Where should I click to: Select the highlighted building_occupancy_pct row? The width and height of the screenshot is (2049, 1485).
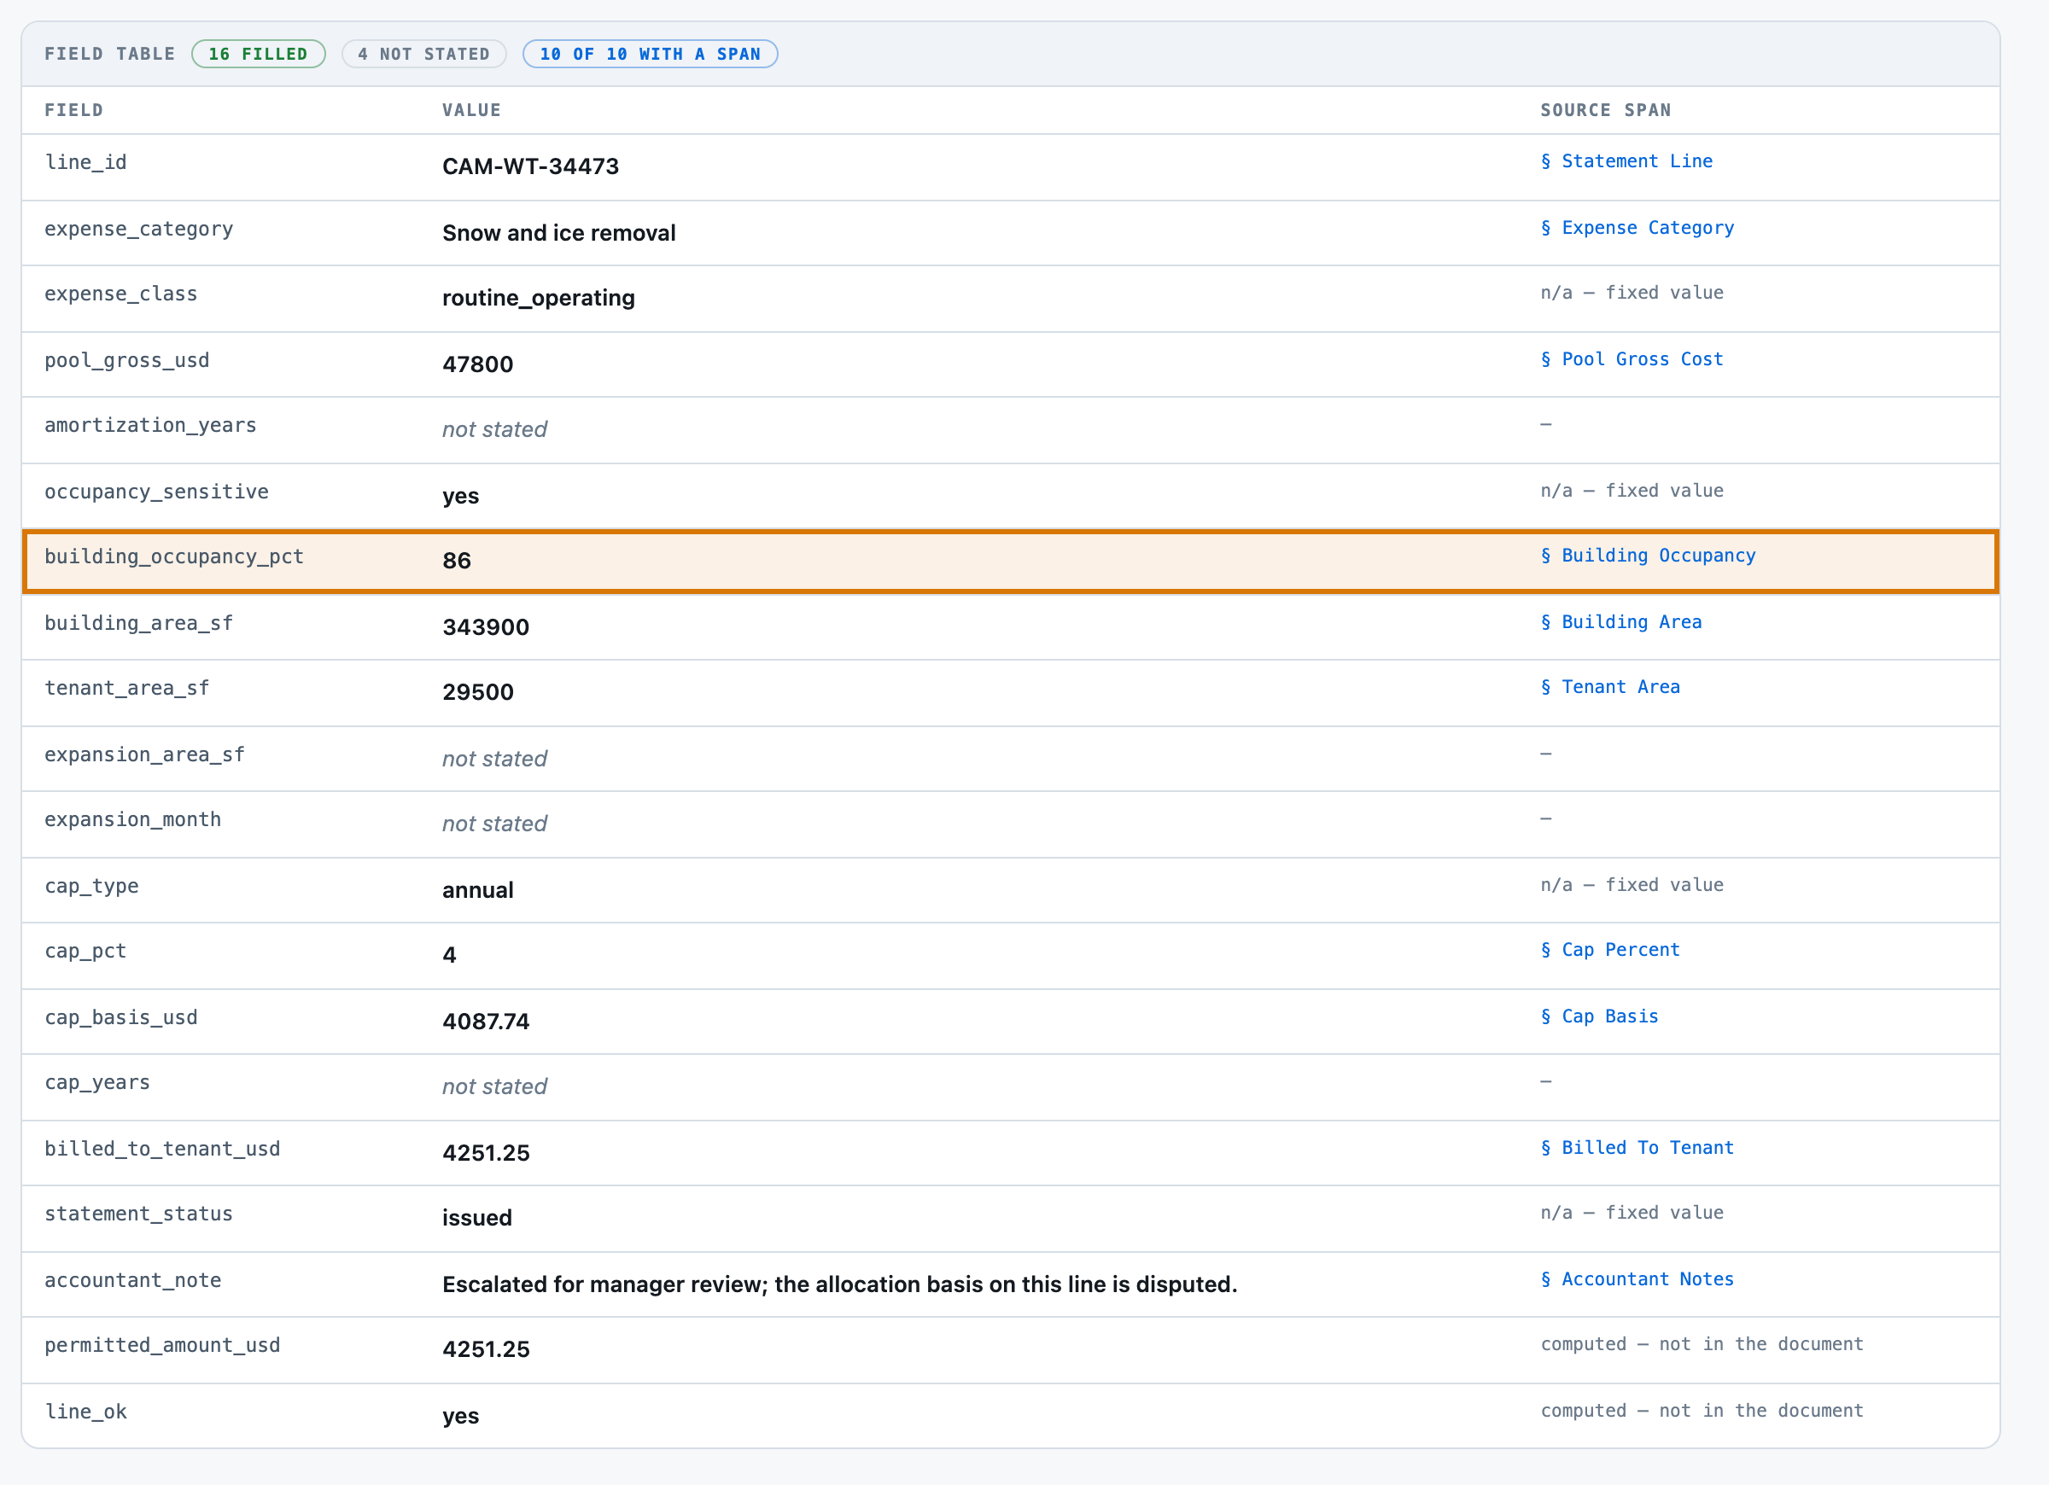(1011, 562)
